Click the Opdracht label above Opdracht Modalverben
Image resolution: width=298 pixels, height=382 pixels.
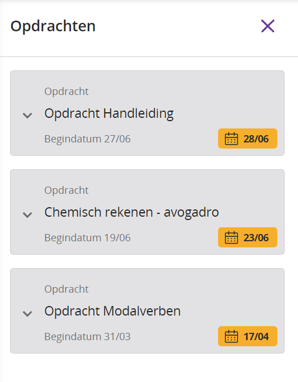pos(67,289)
